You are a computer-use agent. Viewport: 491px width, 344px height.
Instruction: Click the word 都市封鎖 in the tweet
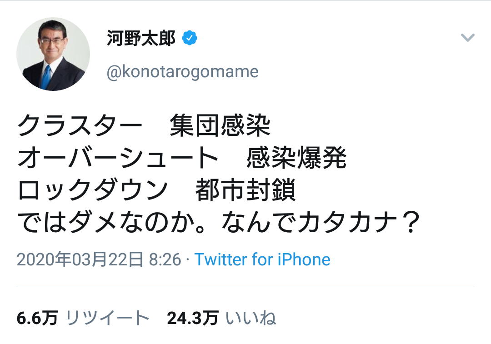(x=245, y=191)
